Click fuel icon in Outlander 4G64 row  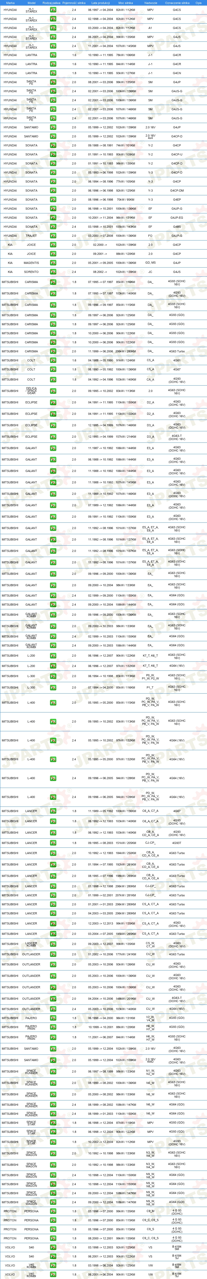pos(53,1009)
